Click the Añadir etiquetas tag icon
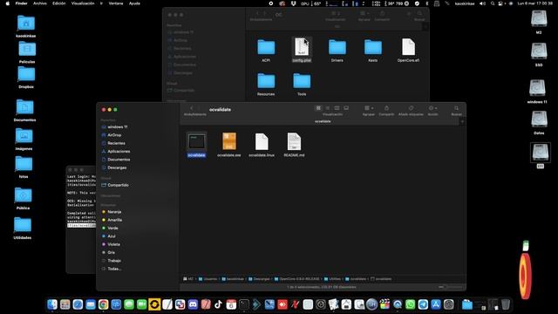The height and width of the screenshot is (314, 558). point(411,108)
